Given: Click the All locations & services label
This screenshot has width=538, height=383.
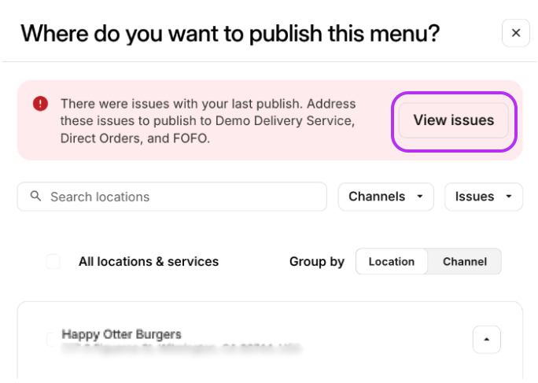Looking at the screenshot, I should point(149,262).
